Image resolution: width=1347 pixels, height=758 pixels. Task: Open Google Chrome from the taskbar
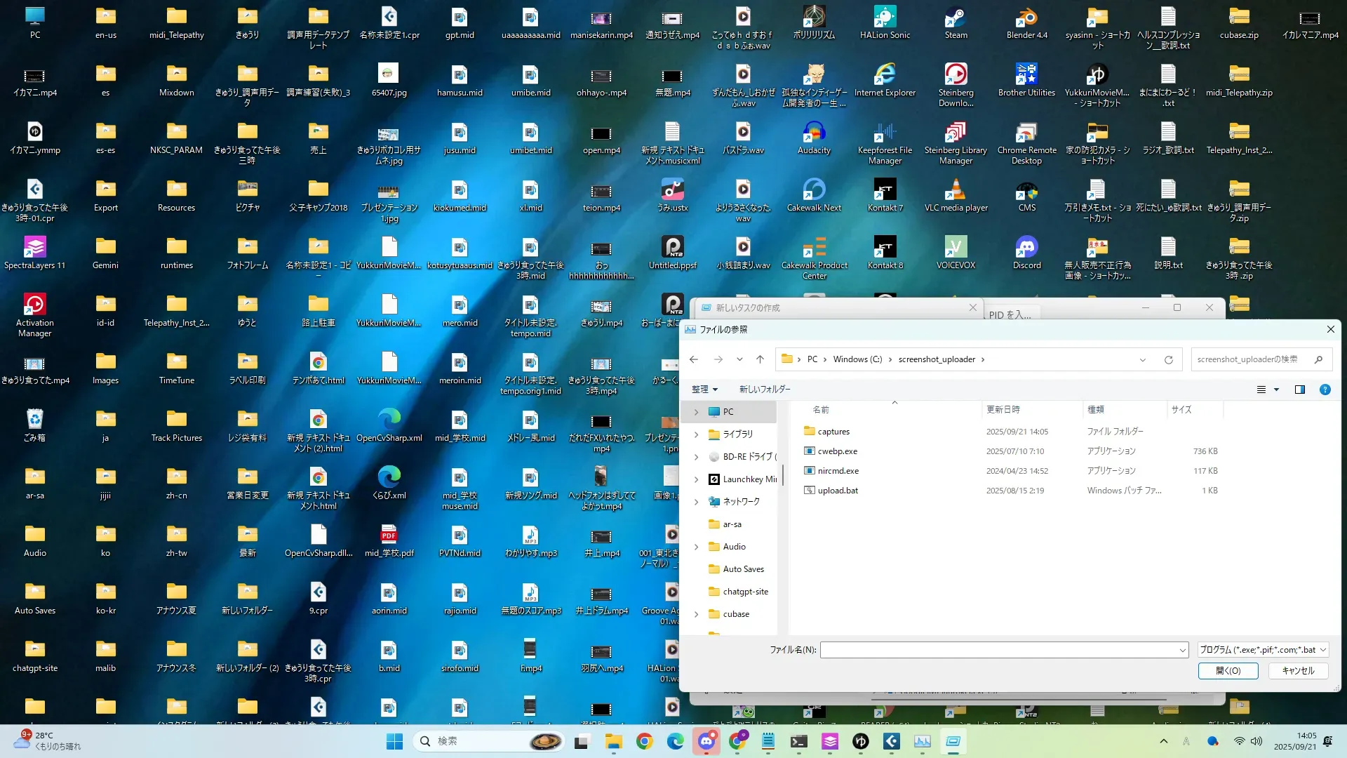click(644, 741)
